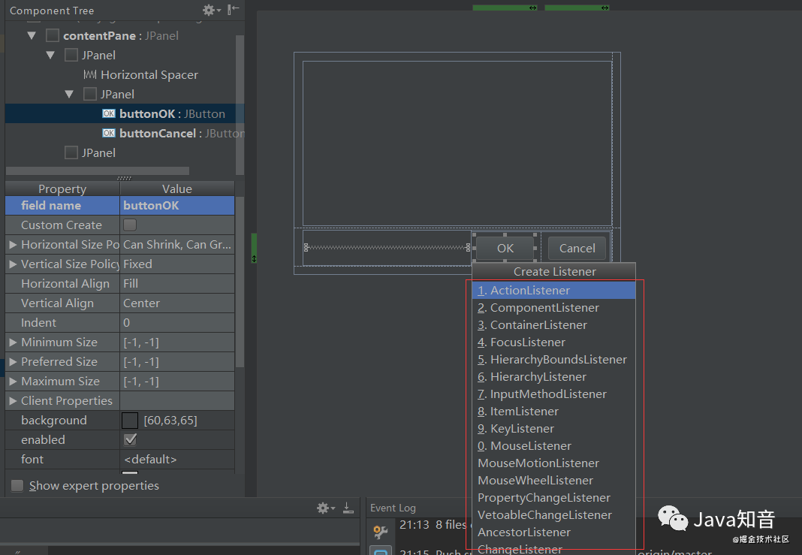Select AncestorListener entry
The image size is (802, 555).
click(x=553, y=532)
